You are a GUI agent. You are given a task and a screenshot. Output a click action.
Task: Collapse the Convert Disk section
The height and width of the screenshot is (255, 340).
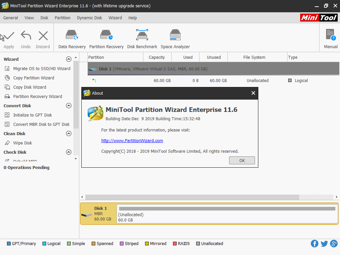pos(68,106)
